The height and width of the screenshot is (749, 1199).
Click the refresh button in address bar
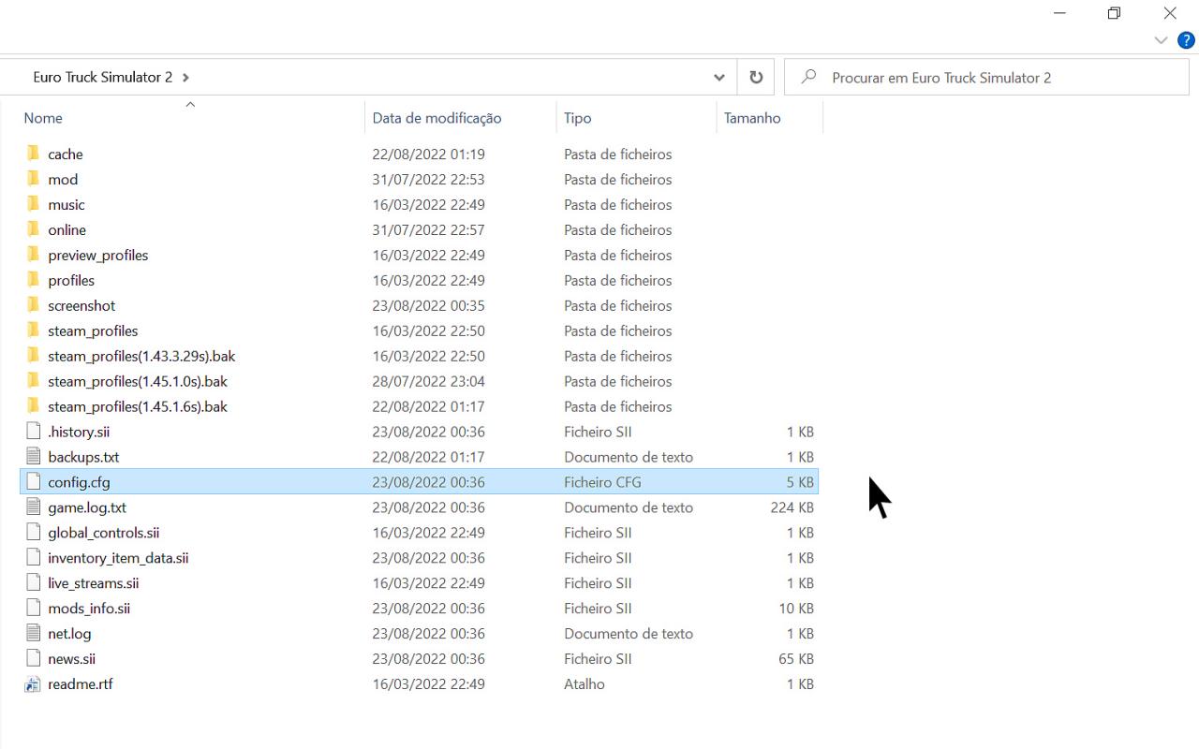click(x=756, y=78)
